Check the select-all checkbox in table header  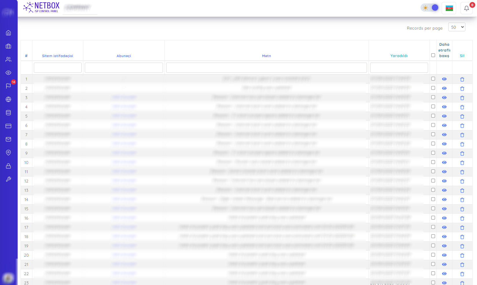433,55
